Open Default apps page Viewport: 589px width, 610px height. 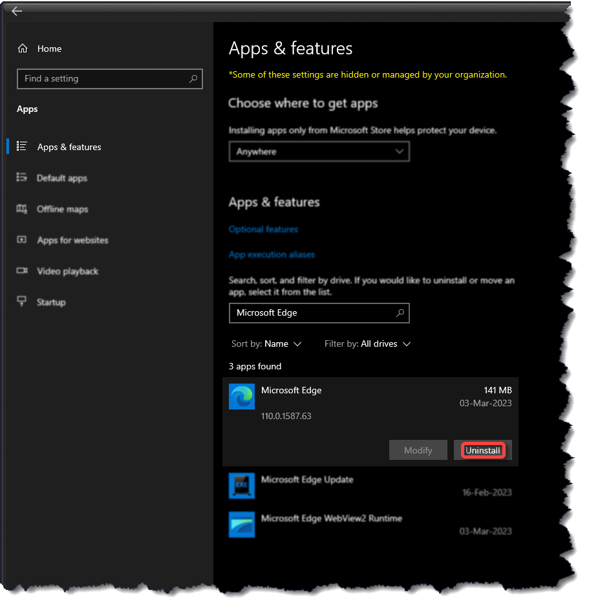pyautogui.click(x=62, y=178)
